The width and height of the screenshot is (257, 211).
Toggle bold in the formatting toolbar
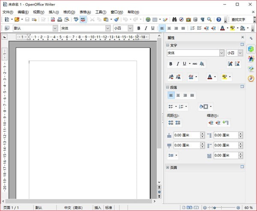[x=139, y=28]
